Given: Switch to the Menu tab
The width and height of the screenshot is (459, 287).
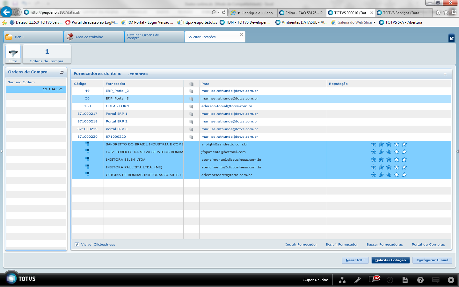Looking at the screenshot, I should tap(33, 37).
